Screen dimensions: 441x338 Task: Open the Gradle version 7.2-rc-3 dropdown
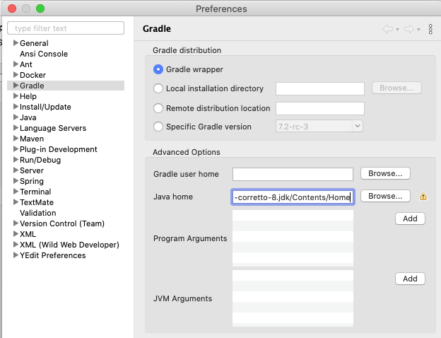click(x=319, y=126)
